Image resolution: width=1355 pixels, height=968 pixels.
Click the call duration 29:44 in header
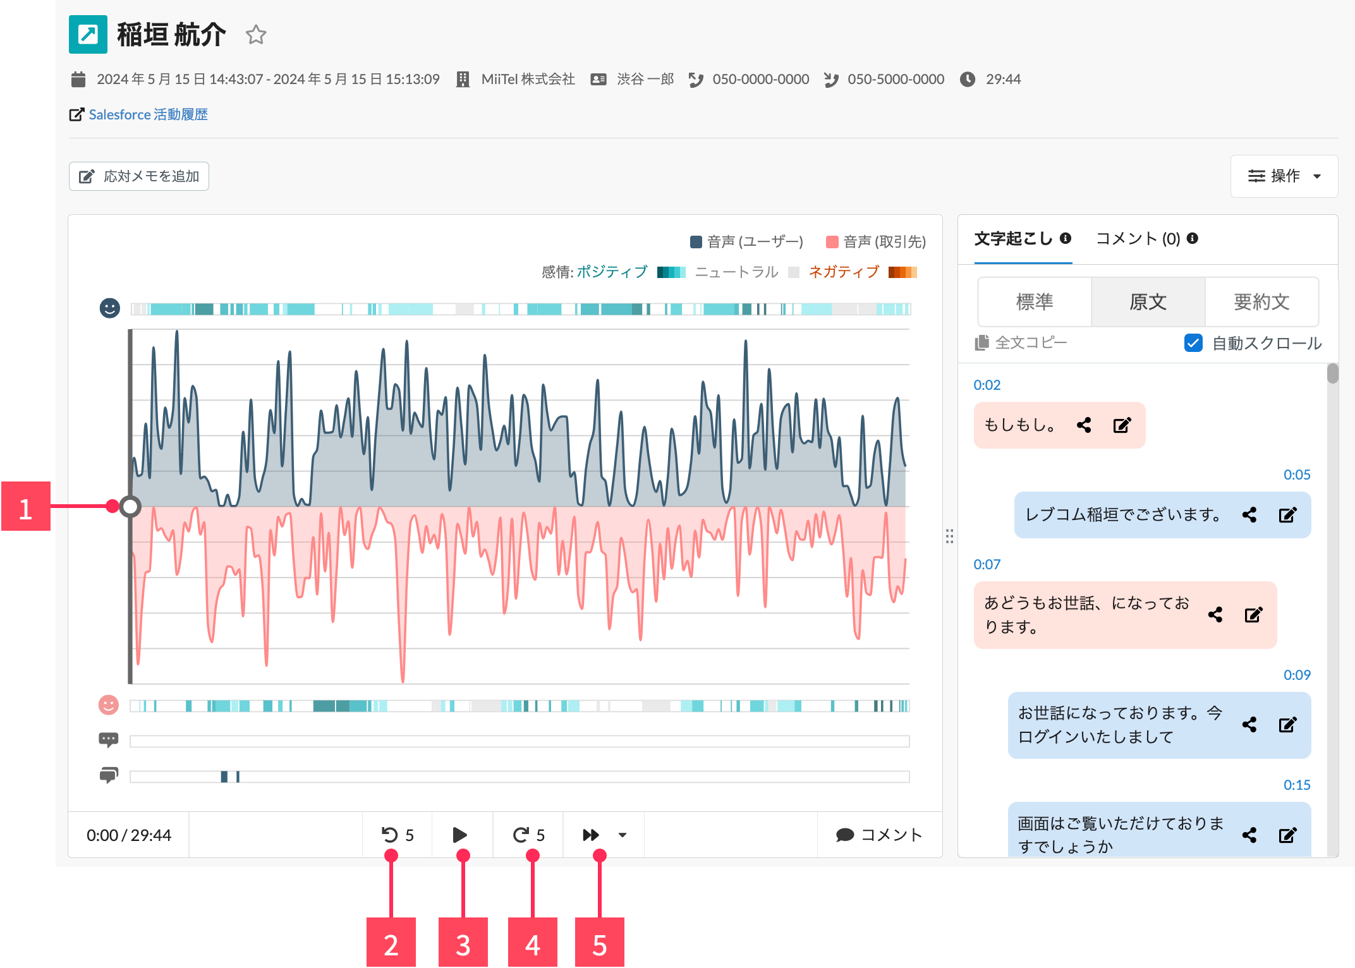(1004, 79)
